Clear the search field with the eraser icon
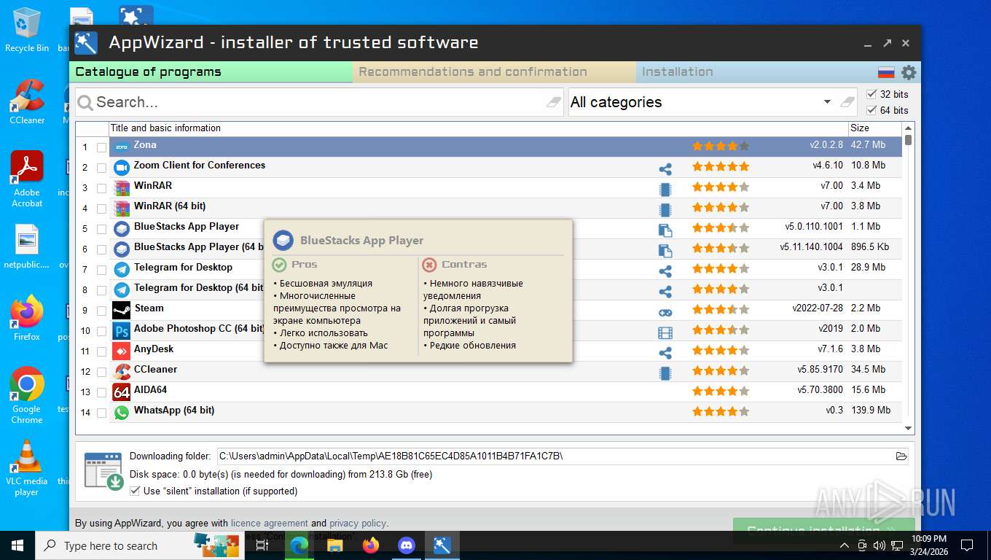The width and height of the screenshot is (991, 560). coord(555,102)
